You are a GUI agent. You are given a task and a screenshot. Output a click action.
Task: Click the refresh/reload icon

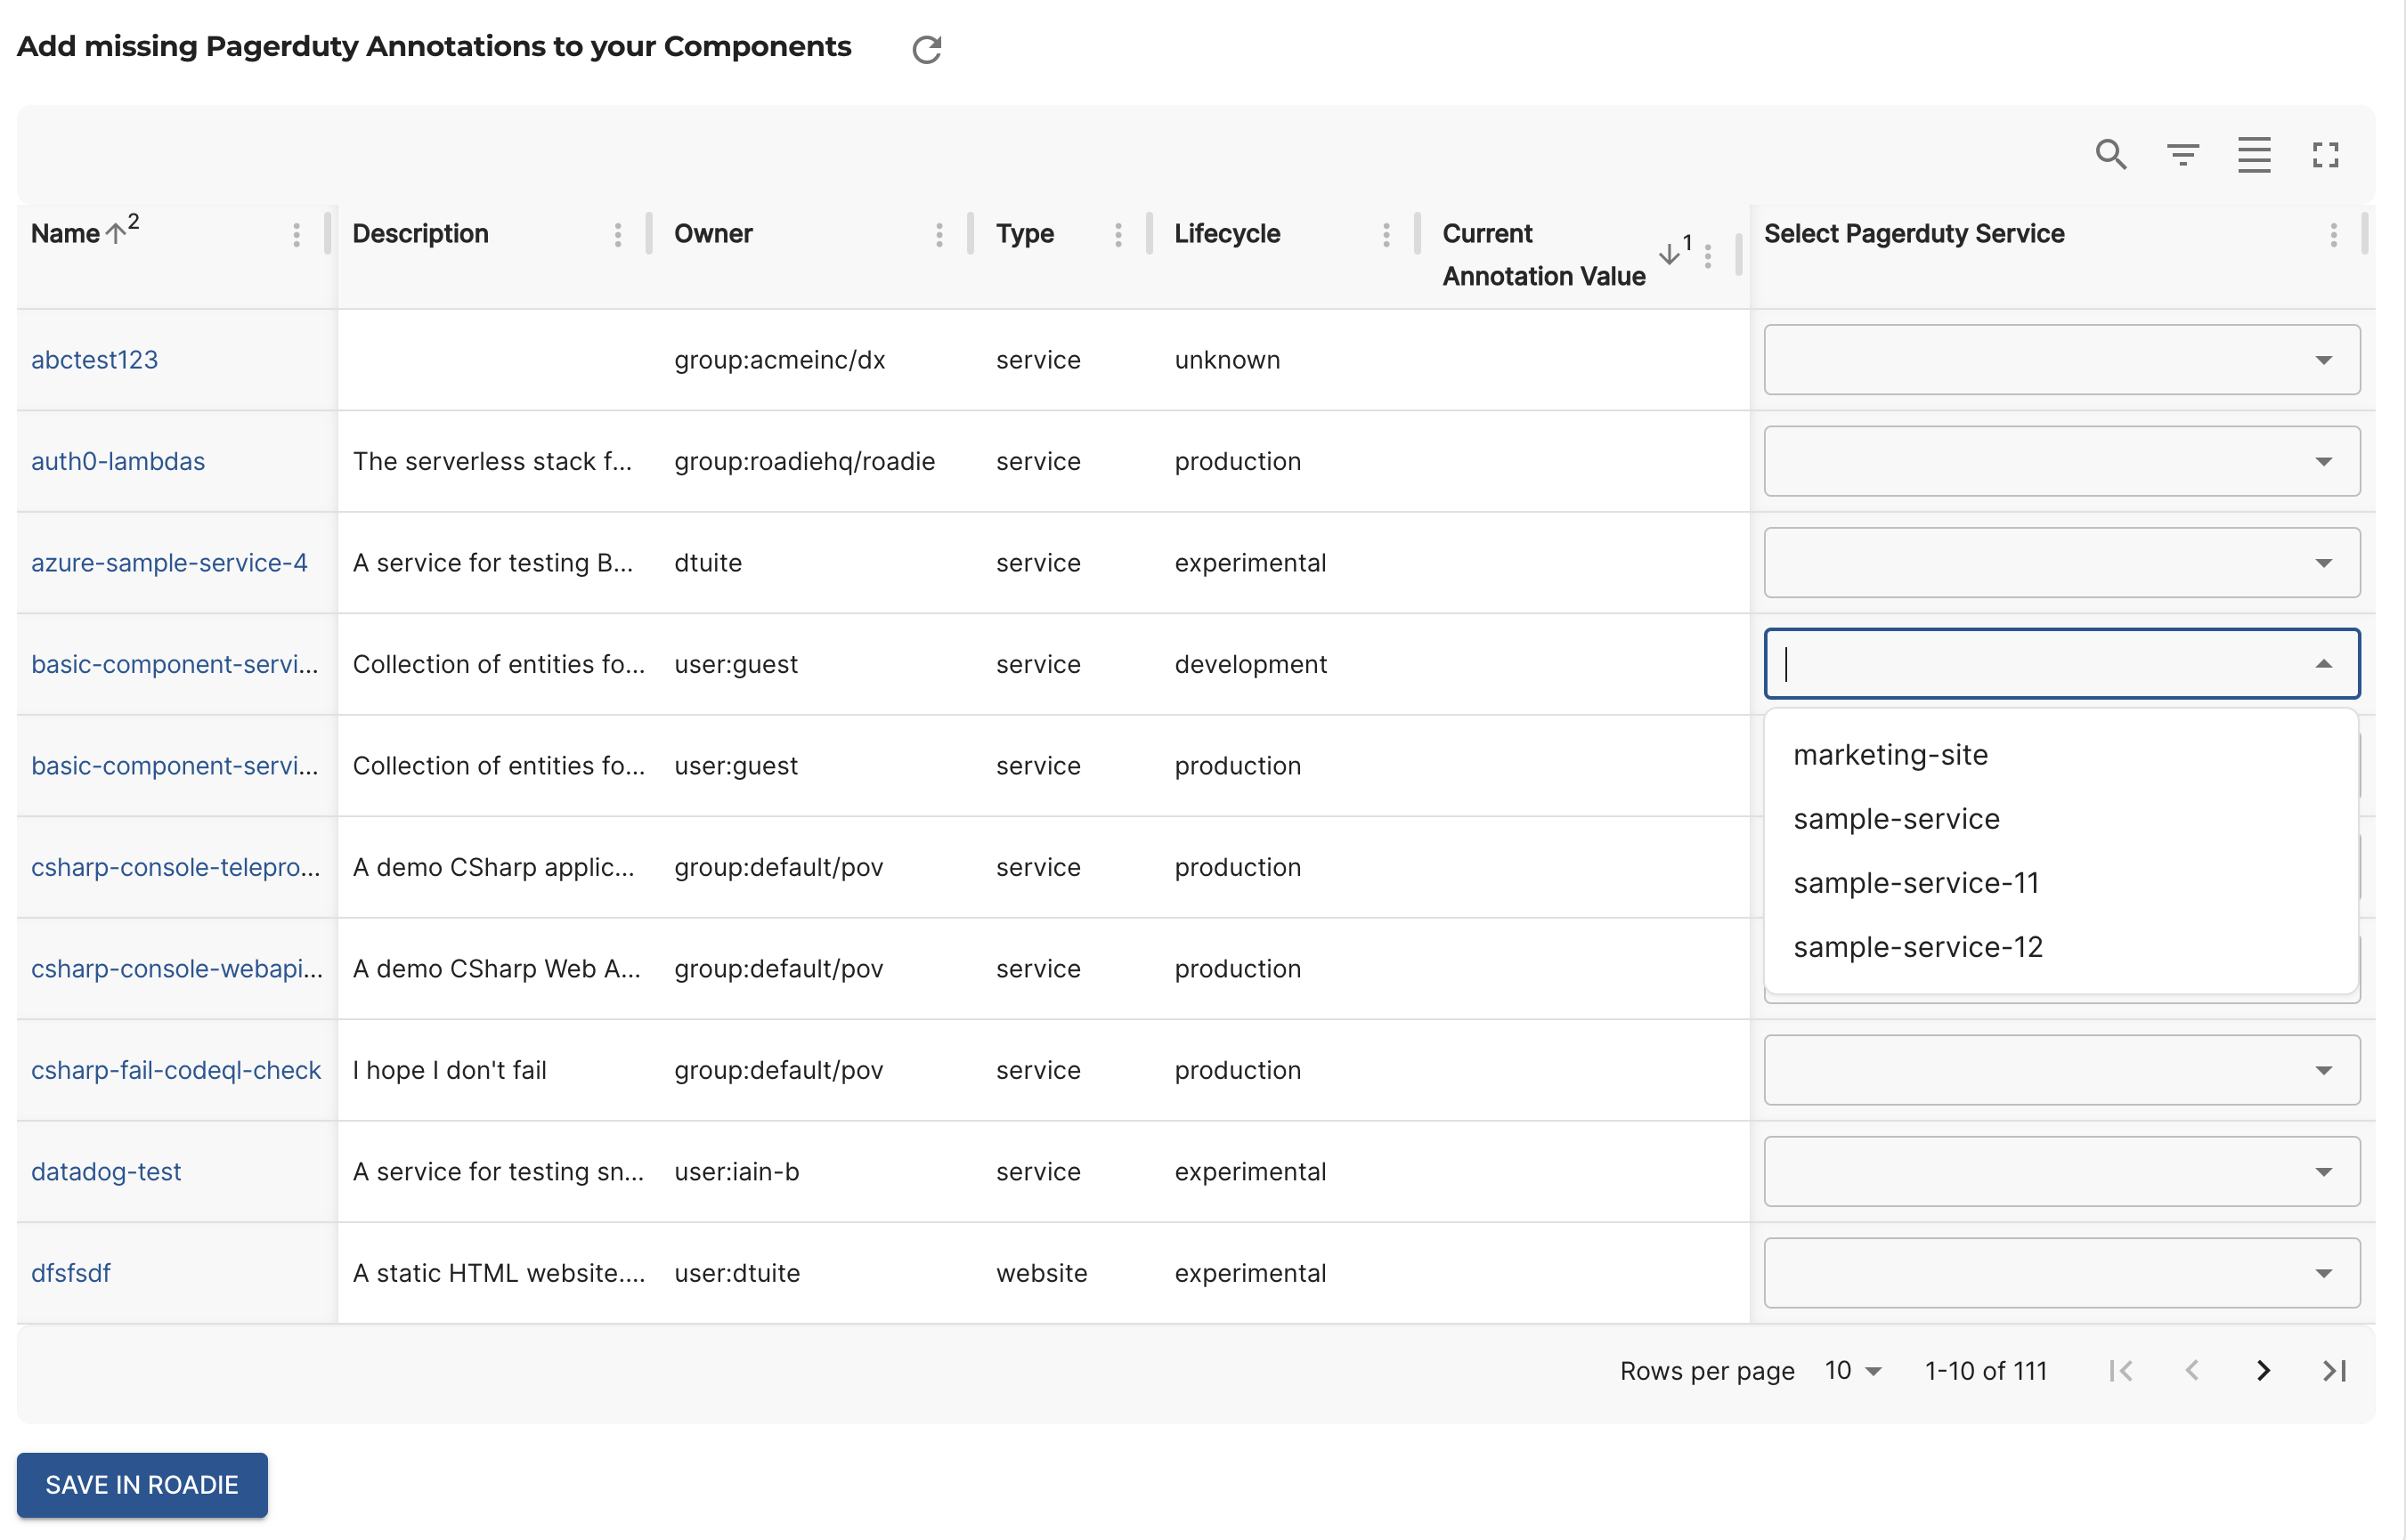[x=924, y=47]
